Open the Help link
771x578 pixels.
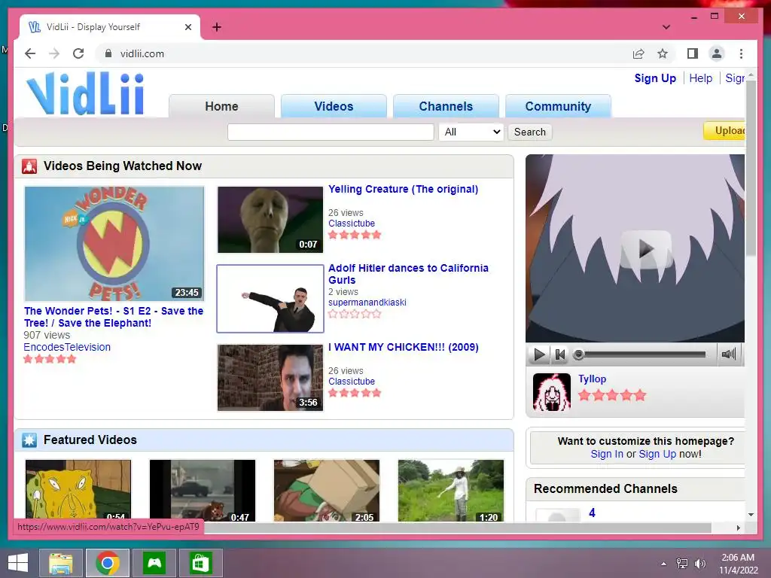point(701,78)
